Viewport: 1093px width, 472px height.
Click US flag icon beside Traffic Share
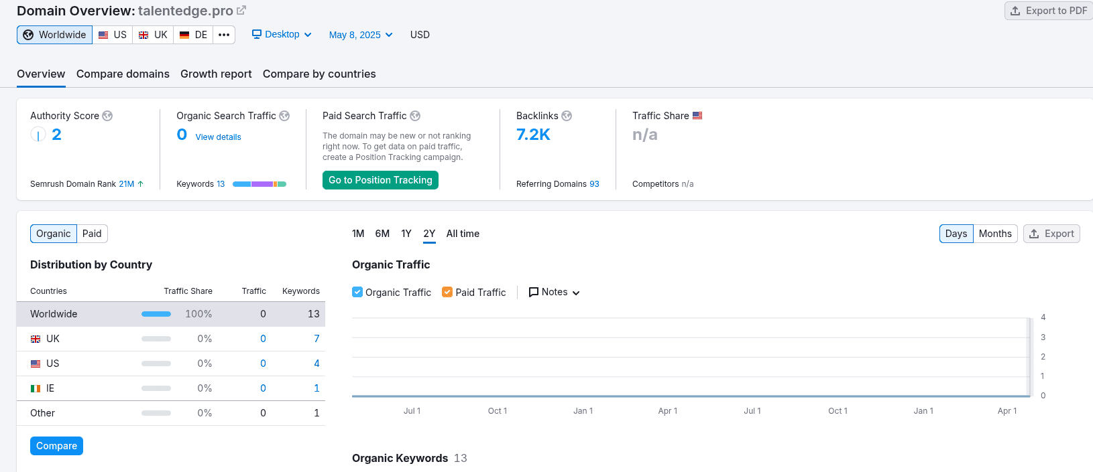click(697, 115)
